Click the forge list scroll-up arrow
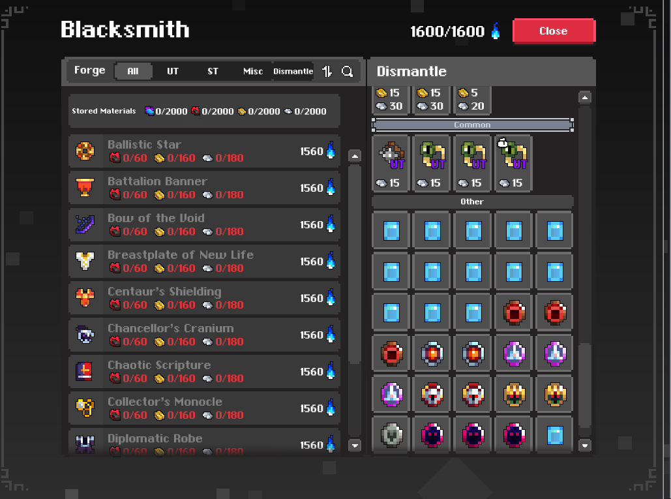This screenshot has height=499, width=671. tap(355, 156)
